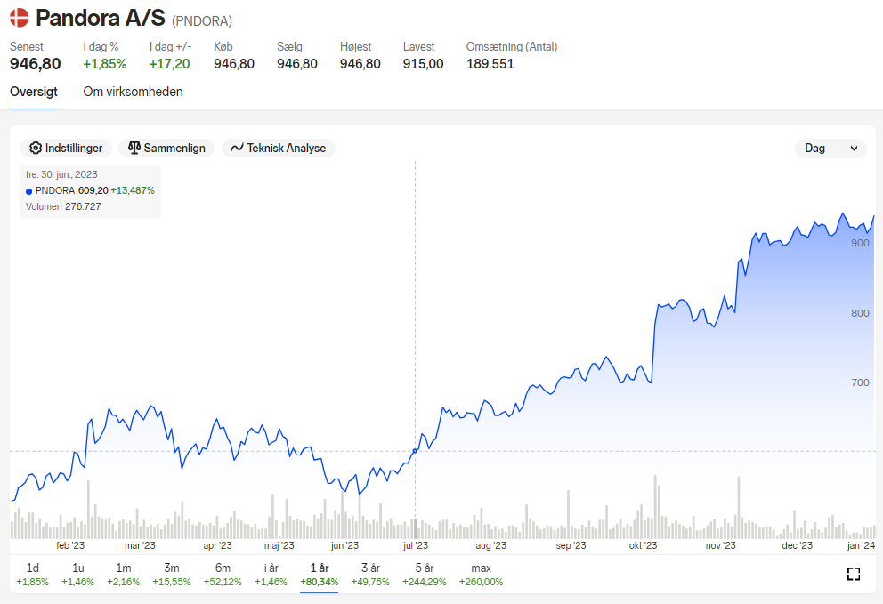The image size is (883, 604).
Task: Switch to the Oversigt tab
Action: (x=34, y=92)
